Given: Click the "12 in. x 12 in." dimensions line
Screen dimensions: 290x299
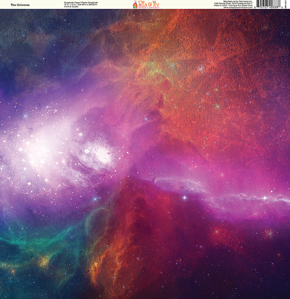Looking at the screenshot, I should pyautogui.click(x=81, y=4).
